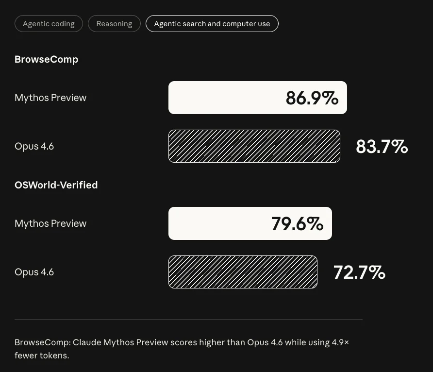Click the white 79.6% Mythos Preview bar
The height and width of the screenshot is (372, 433).
pyautogui.click(x=250, y=223)
